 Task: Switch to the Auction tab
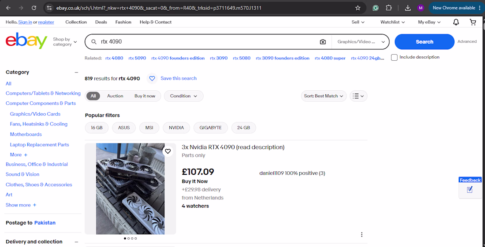click(x=115, y=96)
